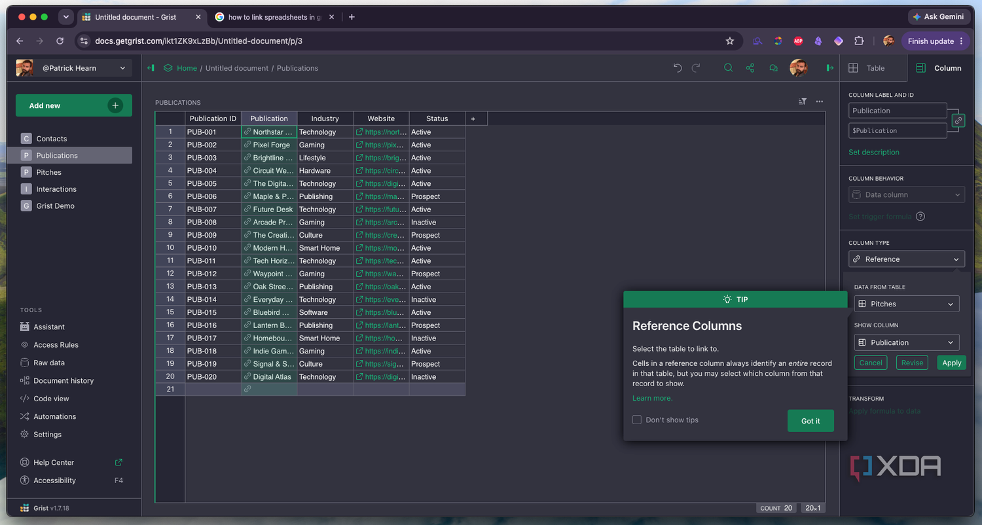The height and width of the screenshot is (525, 982).
Task: Open the browser extensions puzzle icon
Action: tap(859, 41)
